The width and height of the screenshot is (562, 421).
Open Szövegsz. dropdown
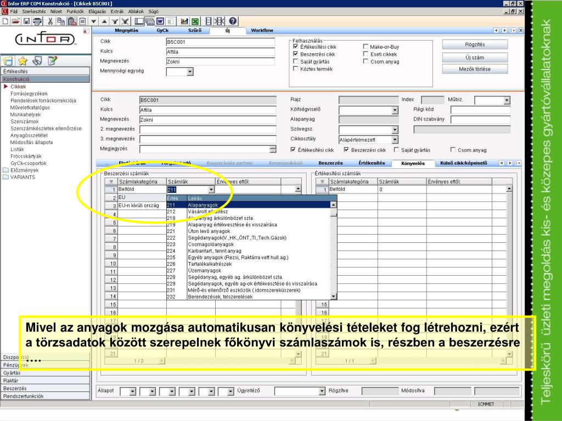[395, 129]
